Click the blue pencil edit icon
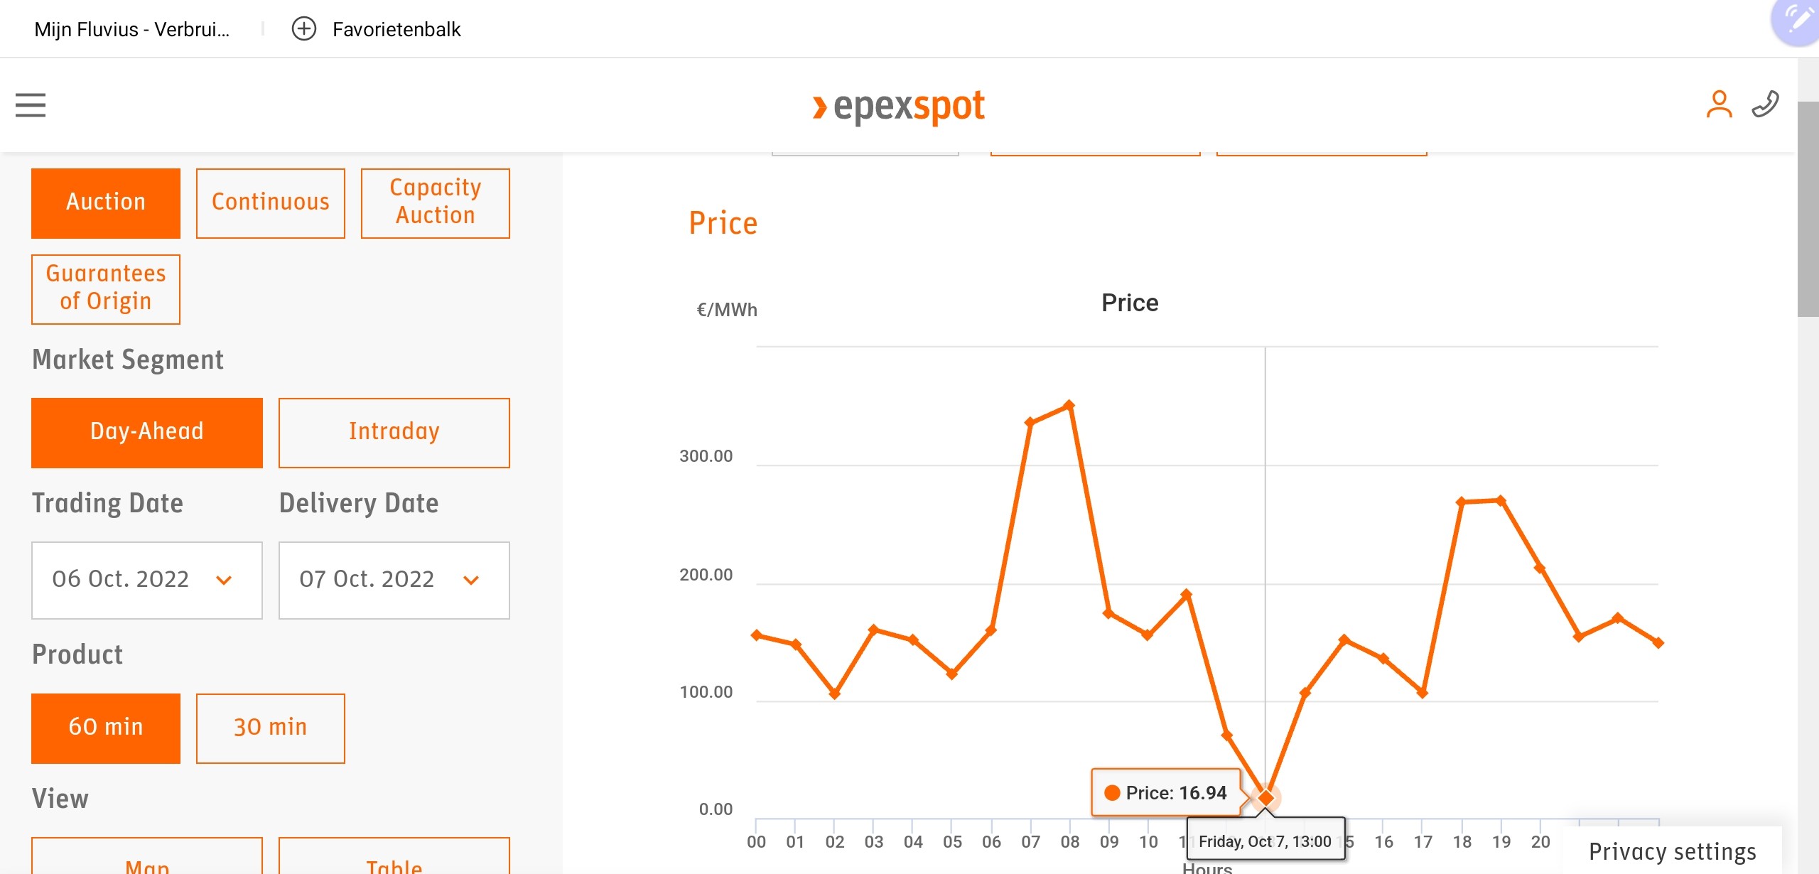The height and width of the screenshot is (874, 1819). point(1798,20)
